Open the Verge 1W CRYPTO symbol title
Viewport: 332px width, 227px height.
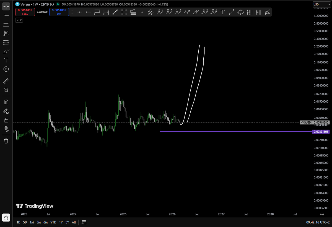pos(37,4)
